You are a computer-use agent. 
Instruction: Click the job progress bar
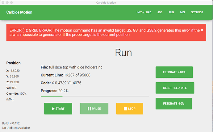[x=95, y=96]
